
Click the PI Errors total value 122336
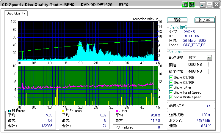(47, 126)
